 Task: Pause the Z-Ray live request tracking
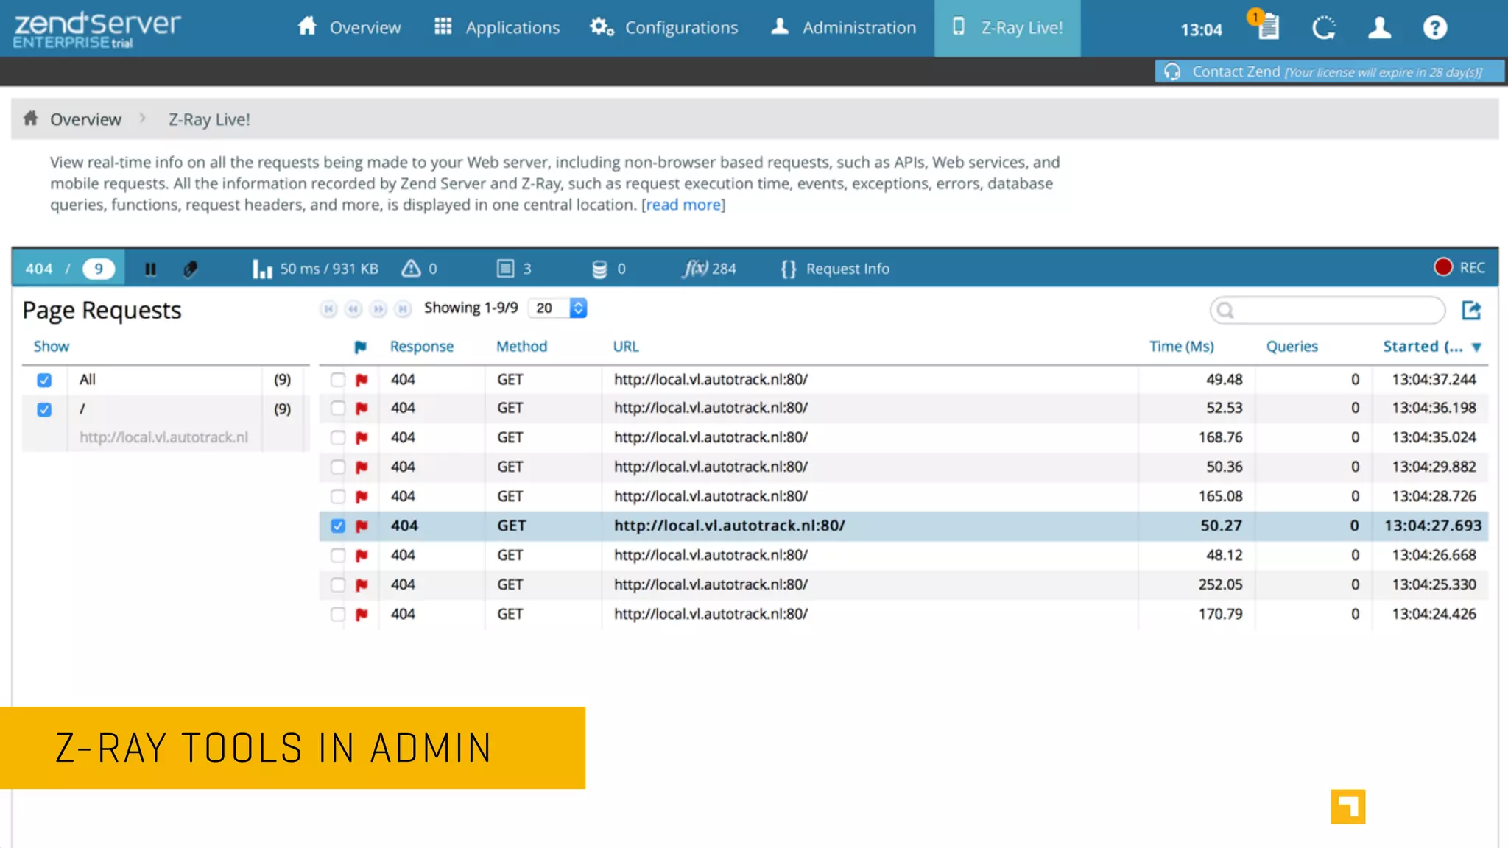pos(150,269)
